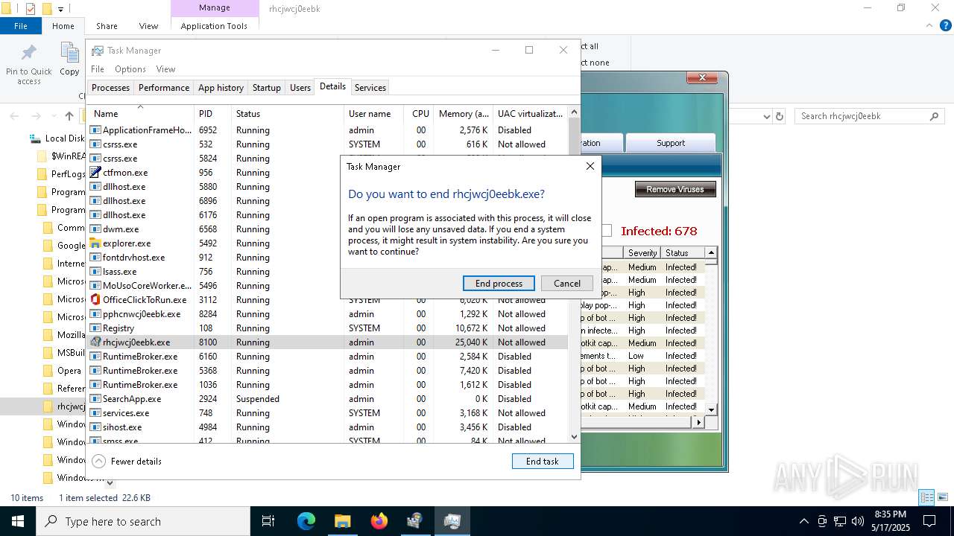Open Task Manager Options menu
Image resolution: width=954 pixels, height=536 pixels.
[x=130, y=69]
